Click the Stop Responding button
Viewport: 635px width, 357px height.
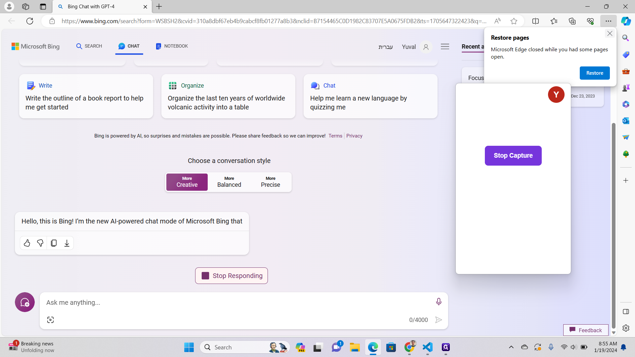point(232,276)
